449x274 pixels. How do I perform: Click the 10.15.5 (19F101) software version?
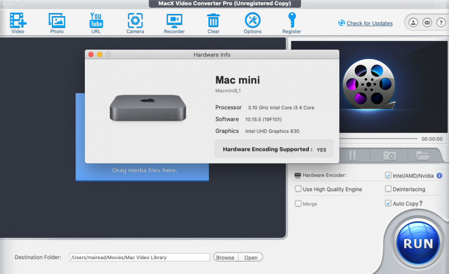tap(263, 119)
